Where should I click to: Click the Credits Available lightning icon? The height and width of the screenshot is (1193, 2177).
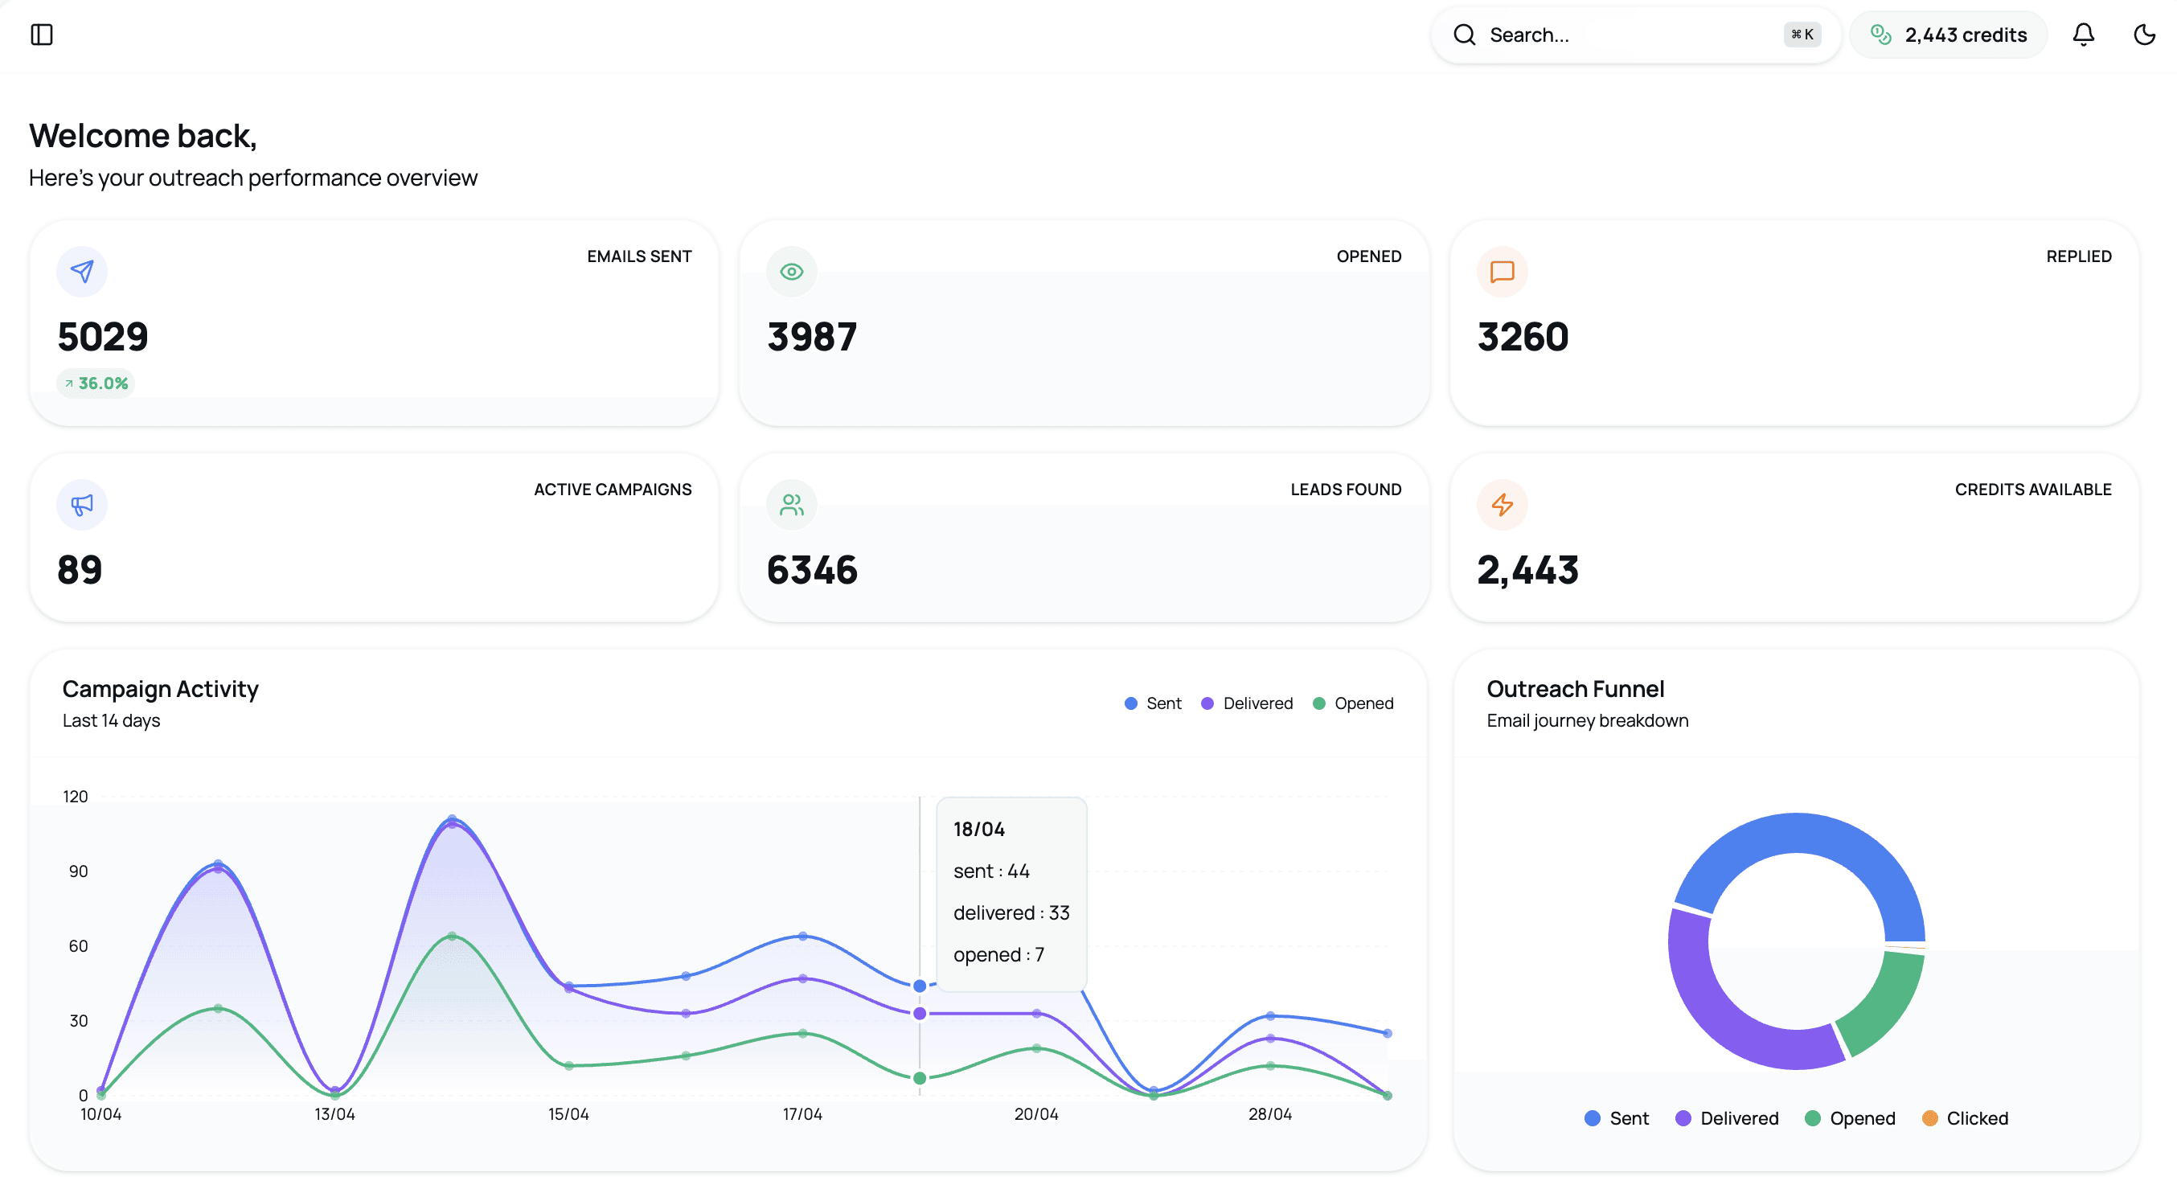pyautogui.click(x=1502, y=504)
